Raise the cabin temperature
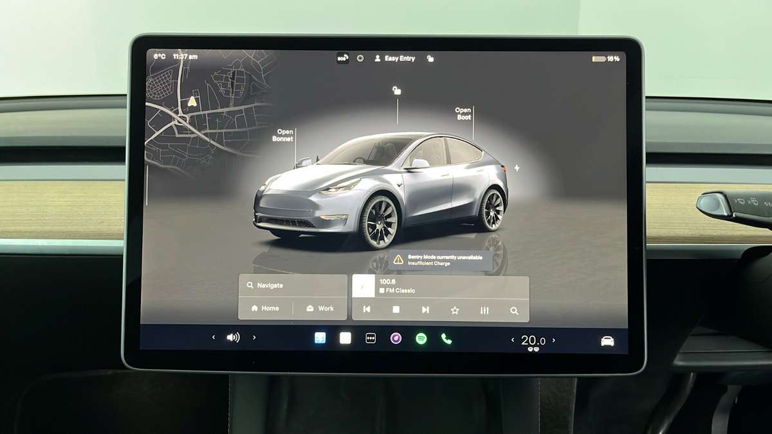Screen dimensions: 772x434 pos(554,340)
